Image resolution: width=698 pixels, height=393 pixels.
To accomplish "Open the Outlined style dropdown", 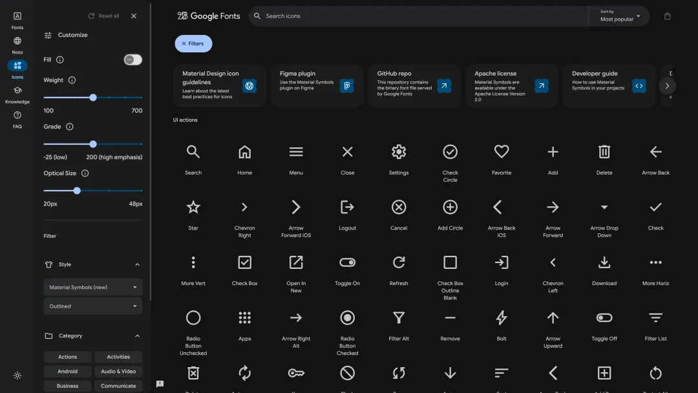I will coord(93,306).
